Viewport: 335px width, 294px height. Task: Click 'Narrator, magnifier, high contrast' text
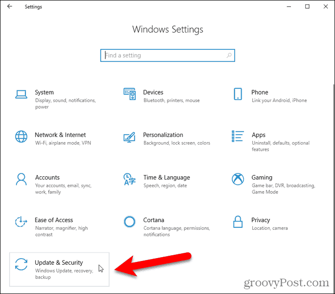(x=61, y=231)
